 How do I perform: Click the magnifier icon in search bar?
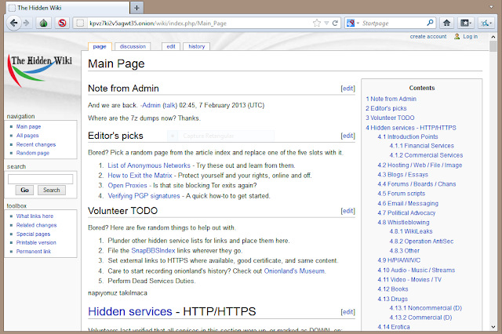coord(430,23)
